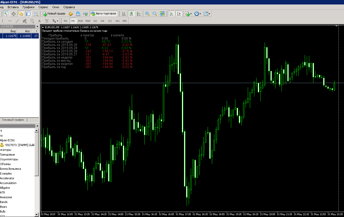Viewport: 344px width, 217px height.
Task: Select the Examples folder in Navigator
Action: 6,173
